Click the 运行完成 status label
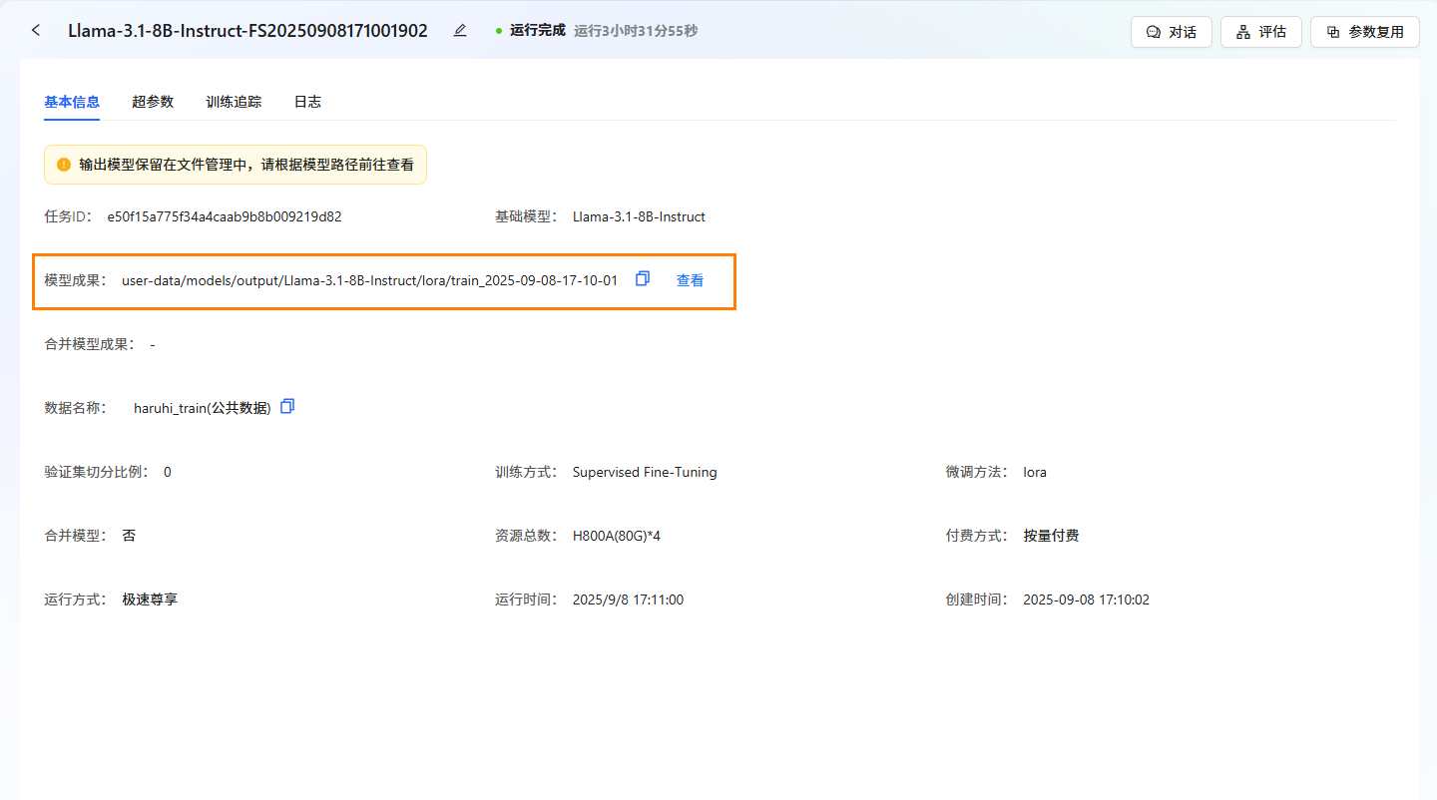Viewport: 1437px width, 800px height. pos(537,31)
